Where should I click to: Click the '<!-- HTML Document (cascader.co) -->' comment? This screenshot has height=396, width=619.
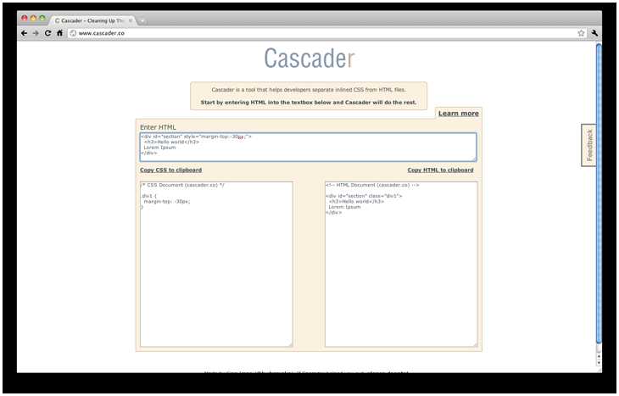coord(372,185)
